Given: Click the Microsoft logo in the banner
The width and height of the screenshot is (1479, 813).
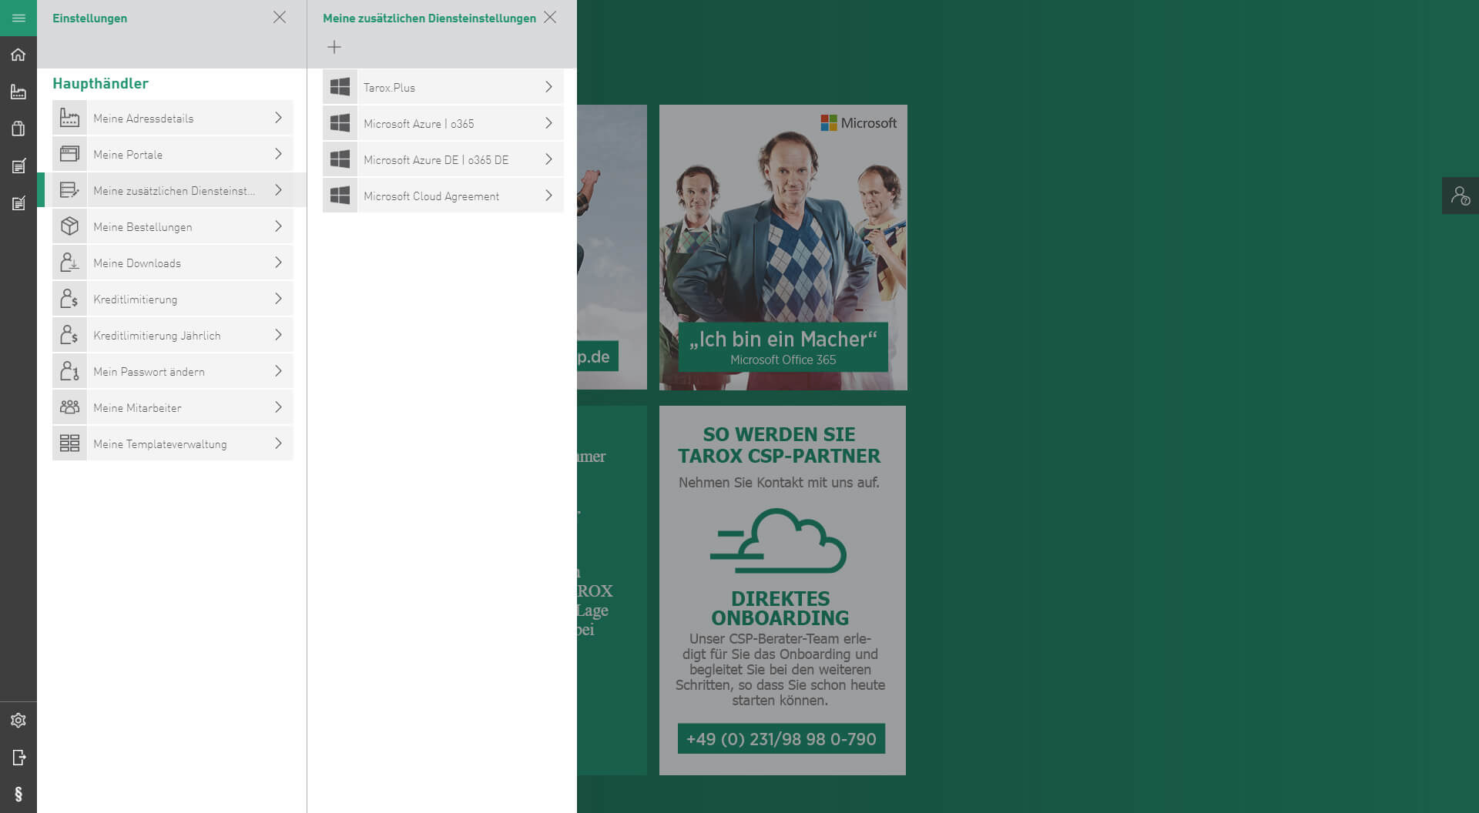Looking at the screenshot, I should (858, 122).
